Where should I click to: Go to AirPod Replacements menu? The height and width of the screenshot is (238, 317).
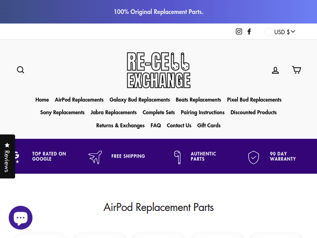[x=79, y=100]
